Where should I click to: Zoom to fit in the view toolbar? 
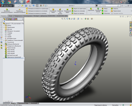(62, 19)
